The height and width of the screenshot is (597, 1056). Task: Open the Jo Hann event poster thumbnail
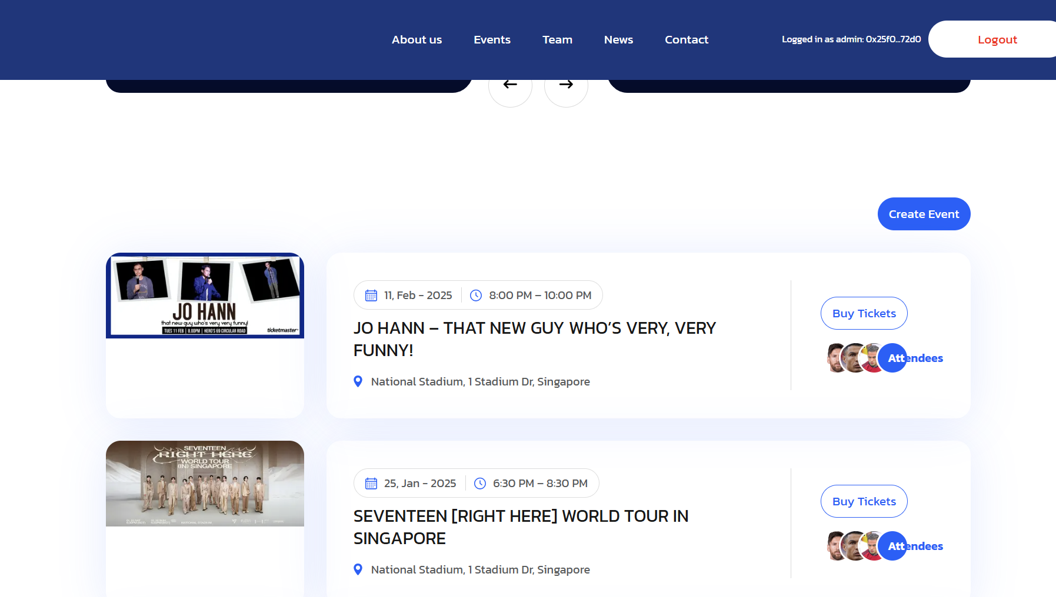pyautogui.click(x=205, y=296)
